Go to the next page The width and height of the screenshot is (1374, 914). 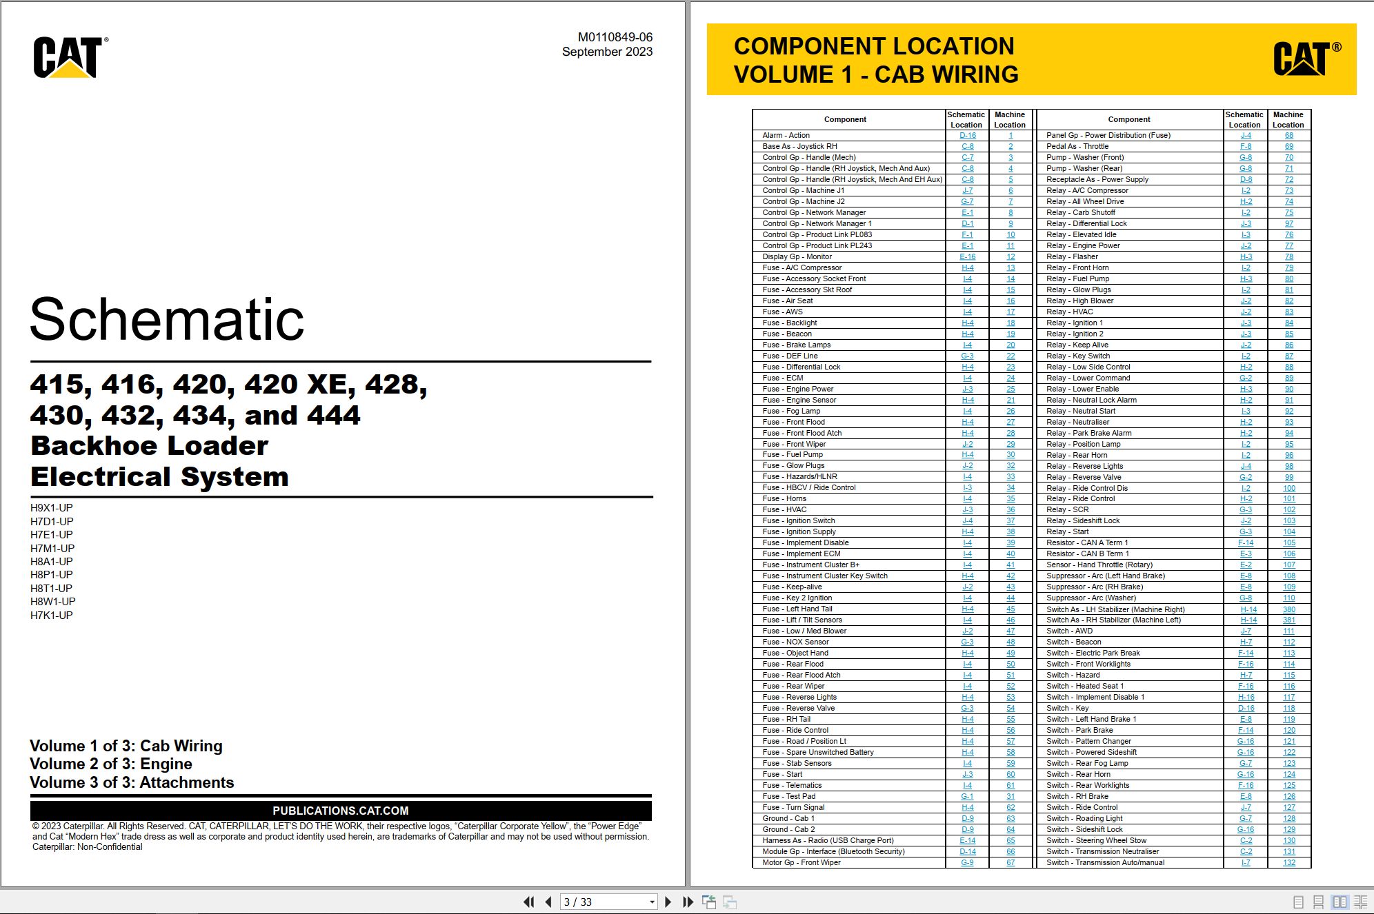668,902
